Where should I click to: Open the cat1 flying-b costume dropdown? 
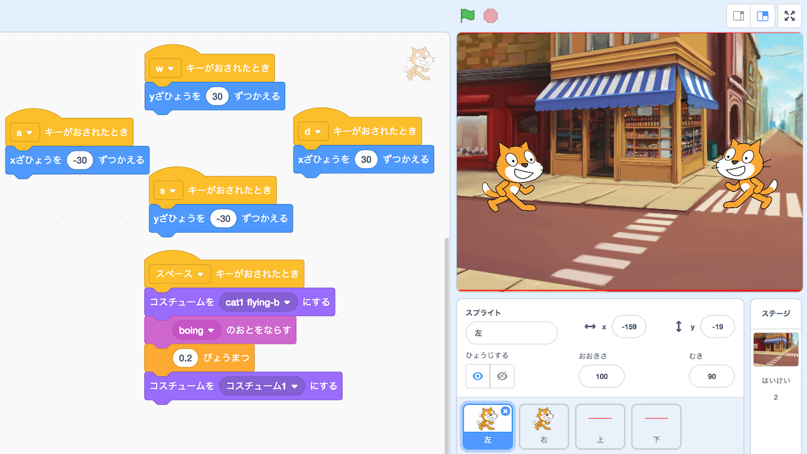(x=258, y=302)
